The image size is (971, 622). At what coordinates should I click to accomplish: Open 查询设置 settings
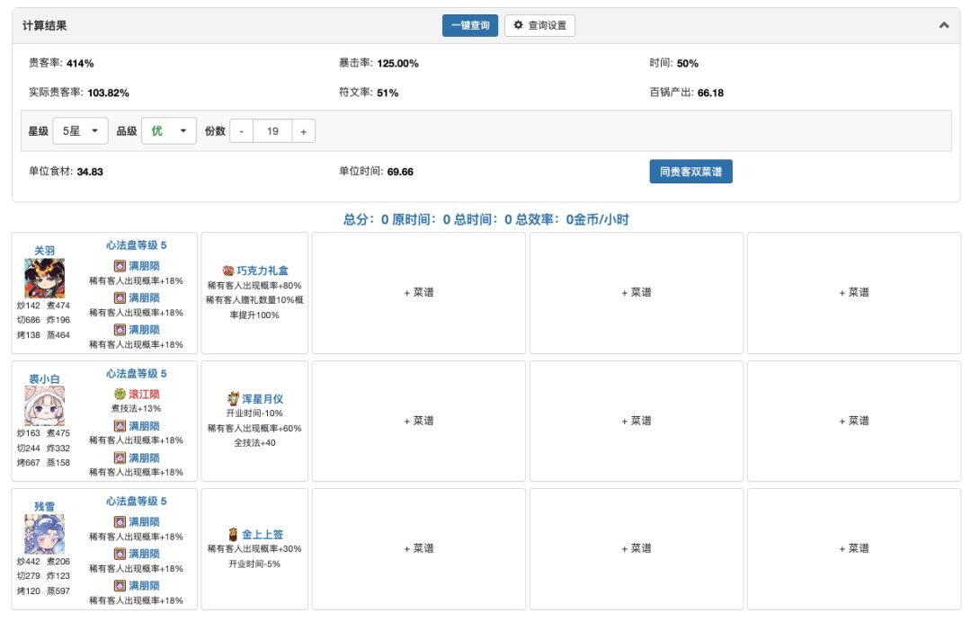(x=539, y=26)
